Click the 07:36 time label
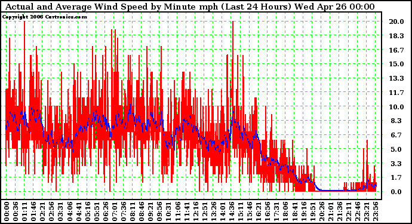The image size is (412, 224). coord(123,211)
